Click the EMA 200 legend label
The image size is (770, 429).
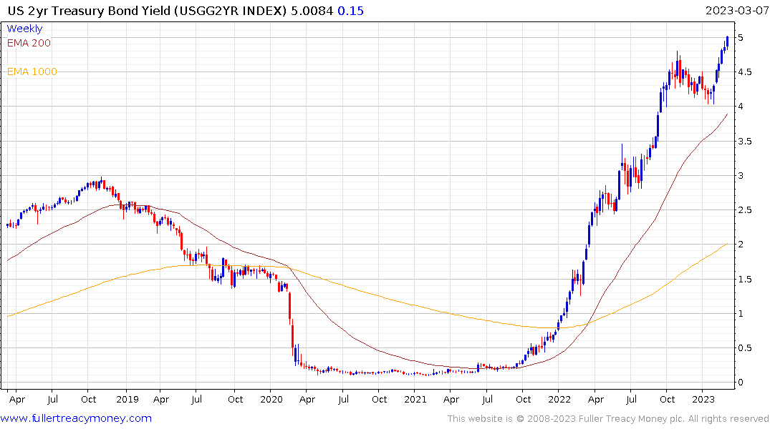29,43
